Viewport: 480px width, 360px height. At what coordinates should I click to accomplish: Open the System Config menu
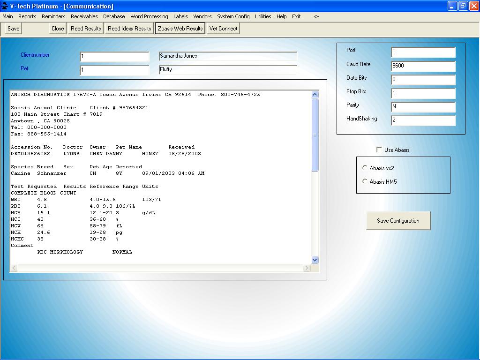click(233, 16)
